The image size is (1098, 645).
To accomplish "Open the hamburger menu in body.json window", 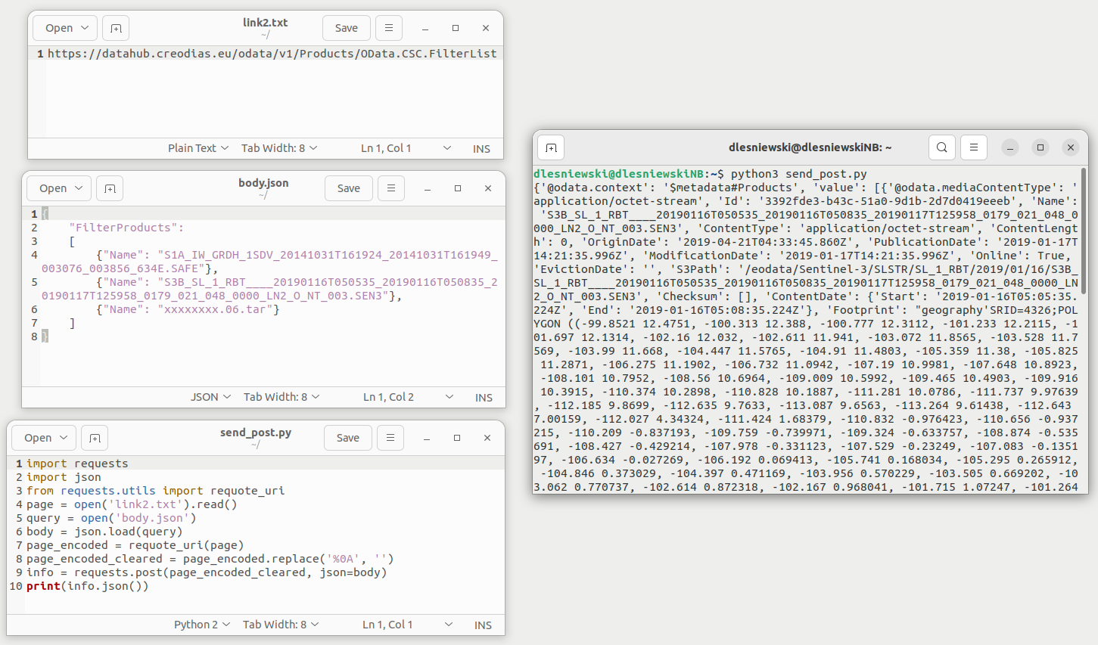I will point(390,188).
